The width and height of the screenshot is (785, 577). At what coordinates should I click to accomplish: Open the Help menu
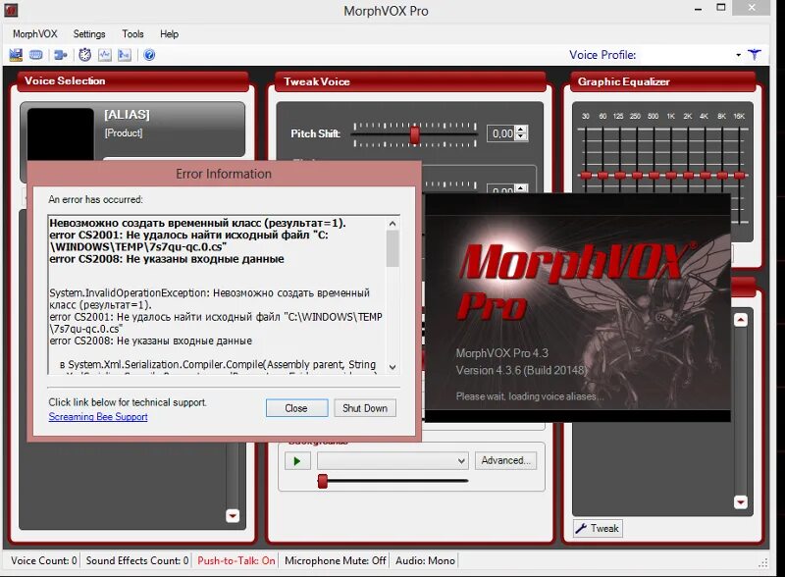click(x=169, y=34)
